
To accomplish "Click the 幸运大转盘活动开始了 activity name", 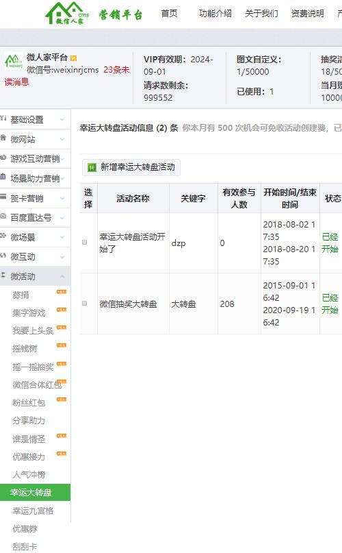I will click(x=133, y=243).
